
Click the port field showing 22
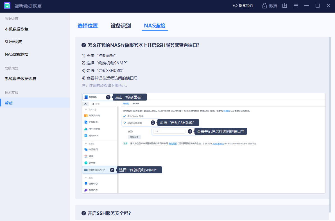pos(169,131)
